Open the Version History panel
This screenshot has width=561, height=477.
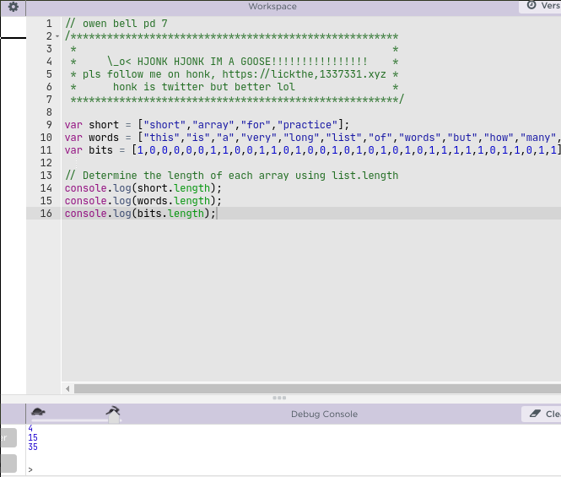click(542, 6)
